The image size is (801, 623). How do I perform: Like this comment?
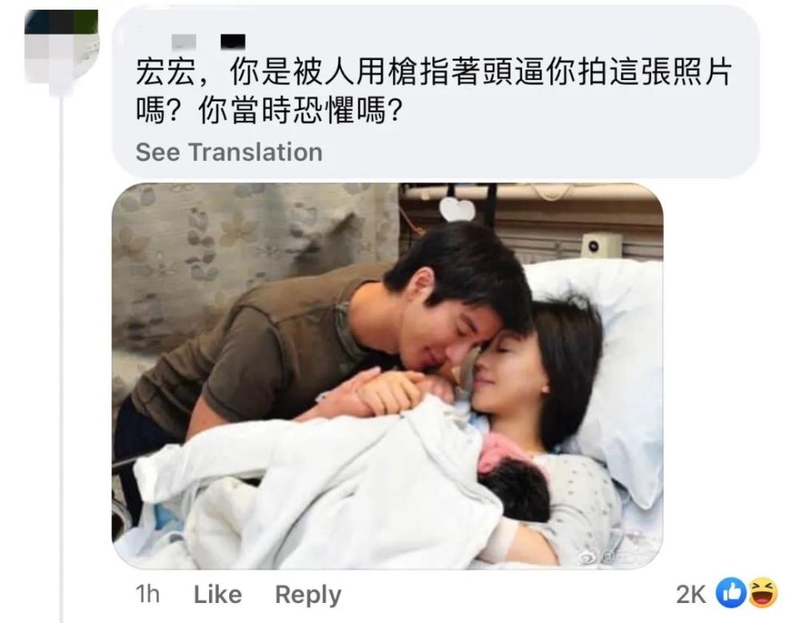pos(218,594)
